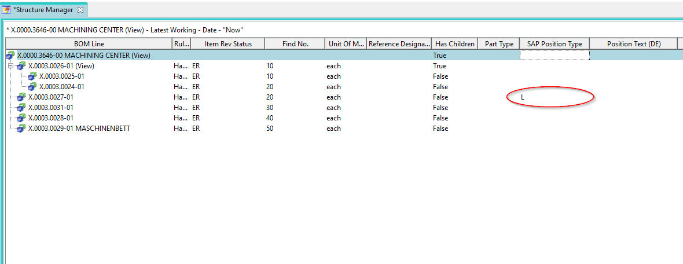Click the SAP Position Type column header
The height and width of the screenshot is (264, 683).
(x=554, y=44)
